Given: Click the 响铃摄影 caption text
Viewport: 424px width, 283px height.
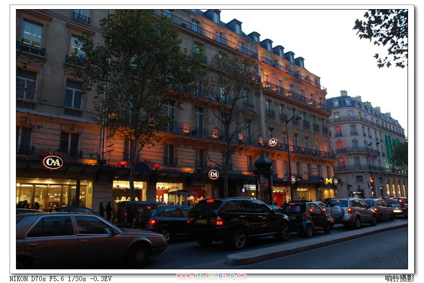Looking at the screenshot, I should click(x=399, y=278).
